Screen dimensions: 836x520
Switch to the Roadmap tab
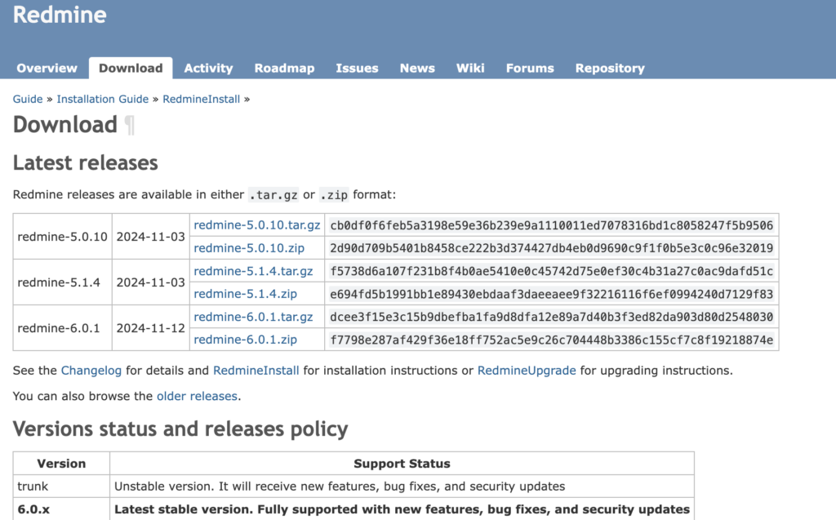coord(284,69)
